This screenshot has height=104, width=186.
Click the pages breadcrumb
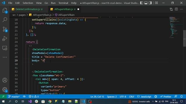pyautogui.click(x=22, y=15)
